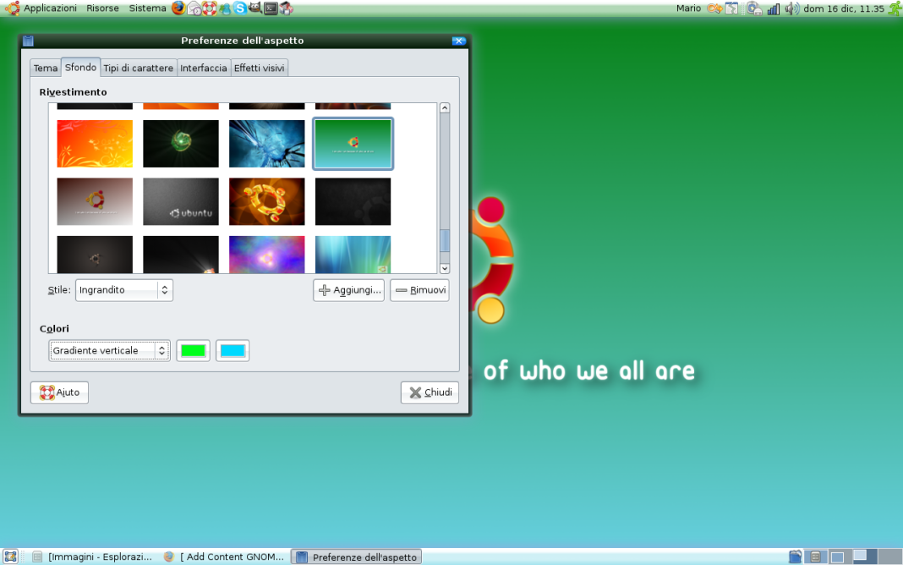The width and height of the screenshot is (903, 565).
Task: Click the Chiudi button
Action: point(430,392)
